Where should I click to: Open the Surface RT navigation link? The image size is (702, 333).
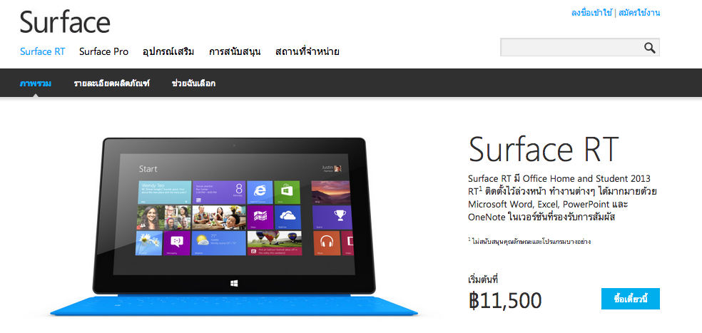[x=43, y=51]
